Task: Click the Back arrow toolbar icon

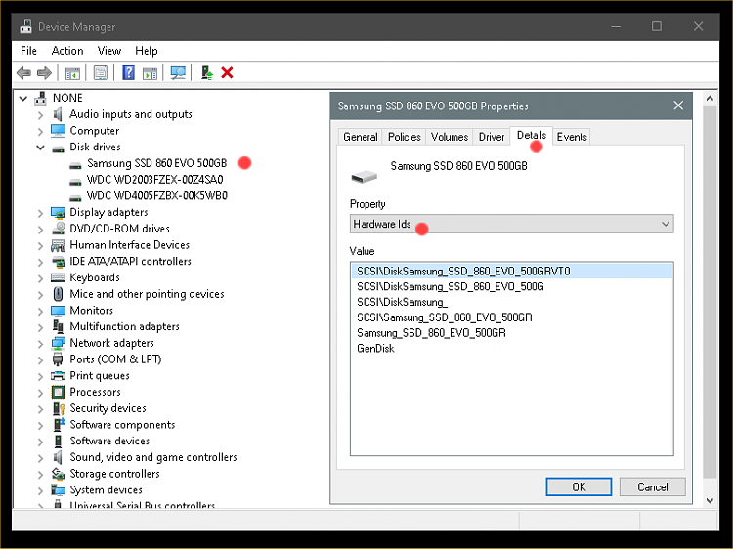Action: pos(23,73)
